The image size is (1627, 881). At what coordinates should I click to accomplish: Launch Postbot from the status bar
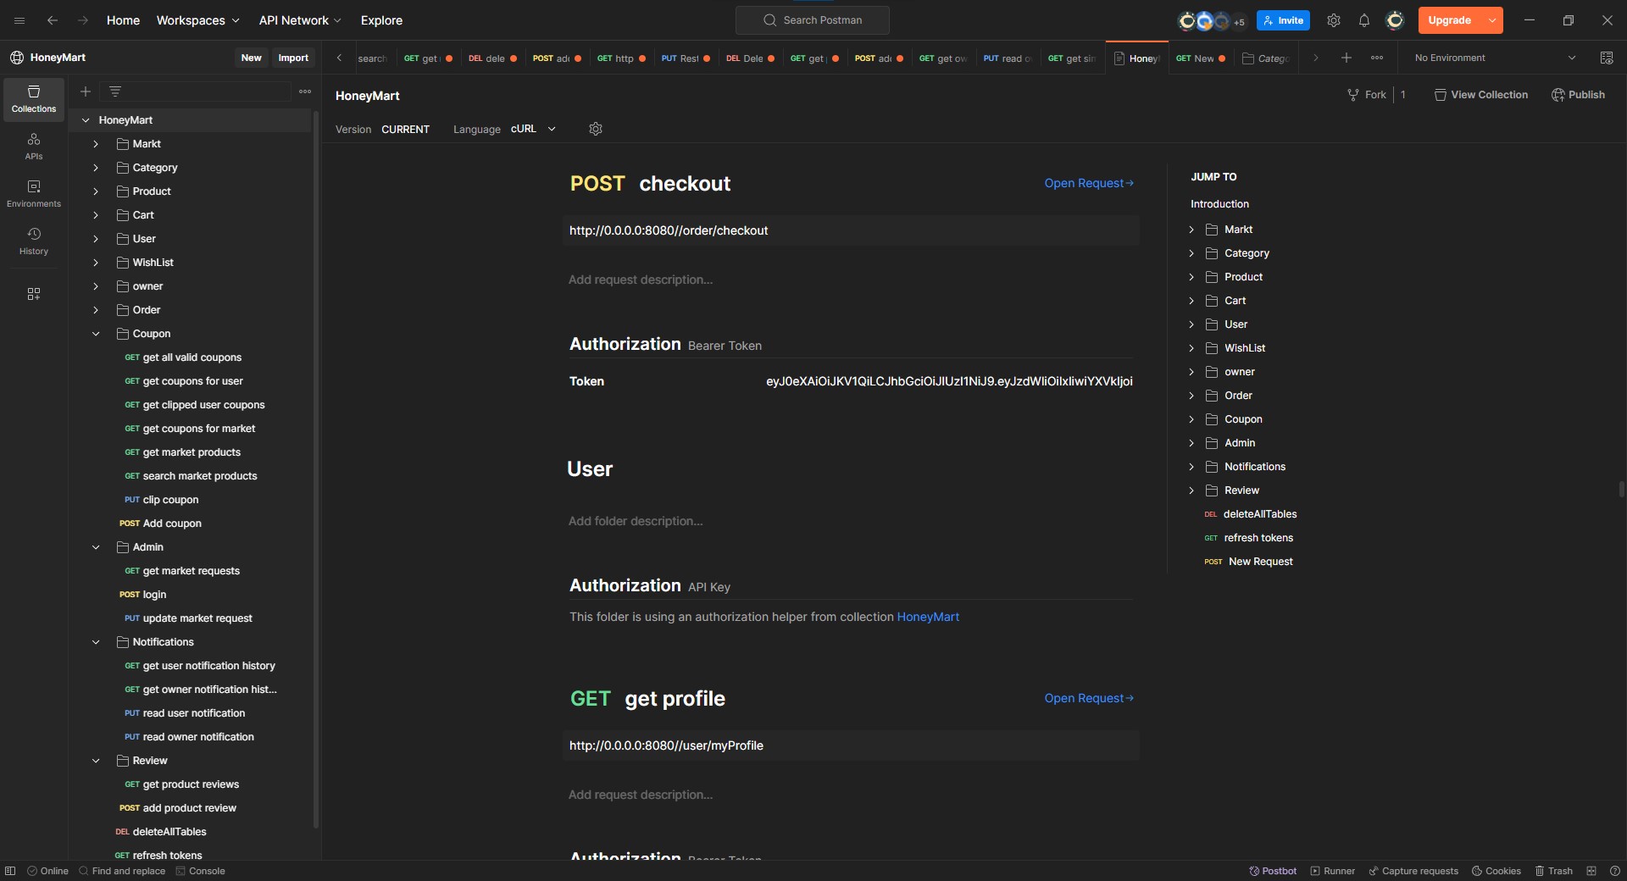coord(1272,871)
